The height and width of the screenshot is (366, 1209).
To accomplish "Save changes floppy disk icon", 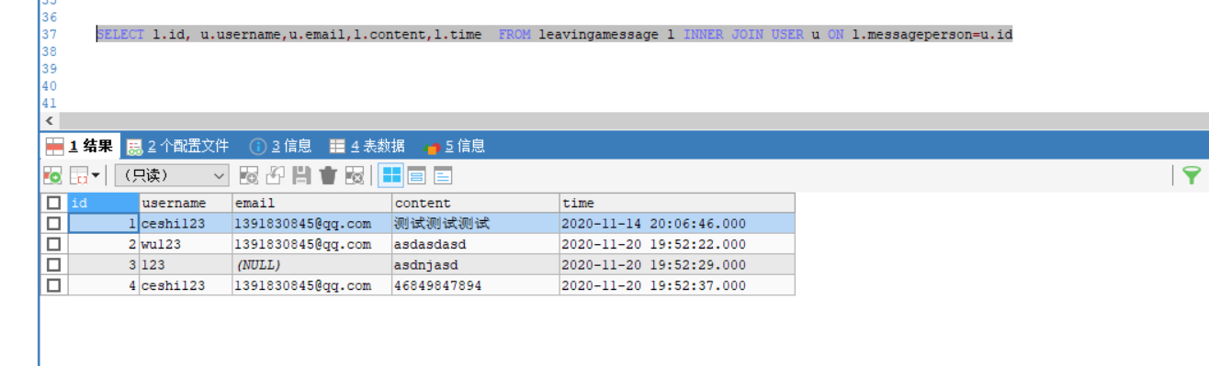I will (301, 175).
